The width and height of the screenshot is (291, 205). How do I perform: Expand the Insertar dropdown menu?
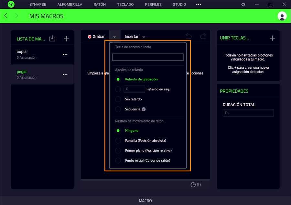tap(144, 37)
